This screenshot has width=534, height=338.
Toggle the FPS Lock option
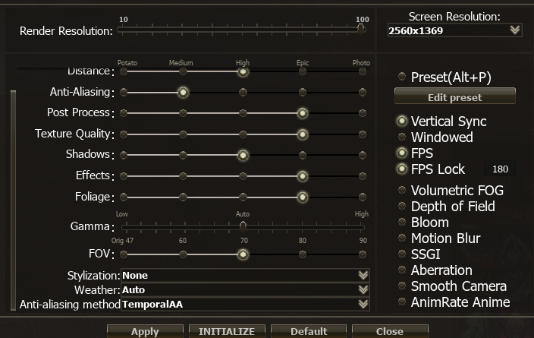pyautogui.click(x=402, y=169)
